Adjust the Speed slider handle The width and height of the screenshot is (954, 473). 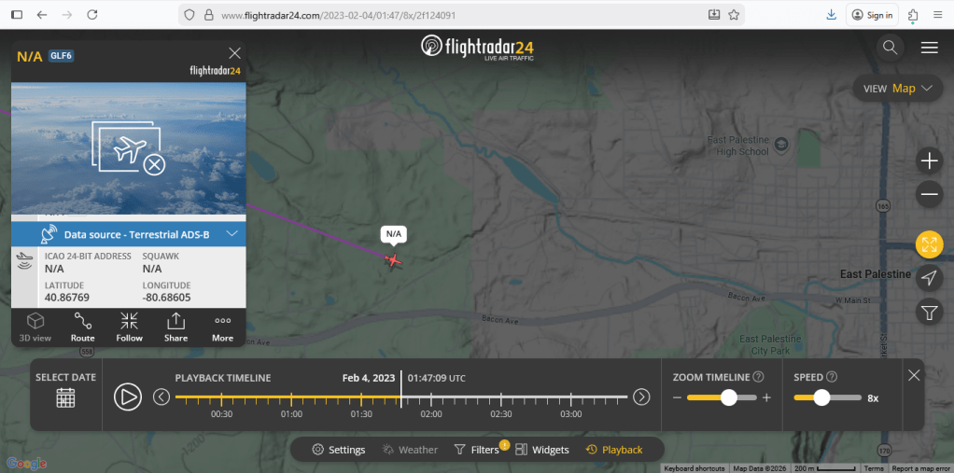point(821,397)
